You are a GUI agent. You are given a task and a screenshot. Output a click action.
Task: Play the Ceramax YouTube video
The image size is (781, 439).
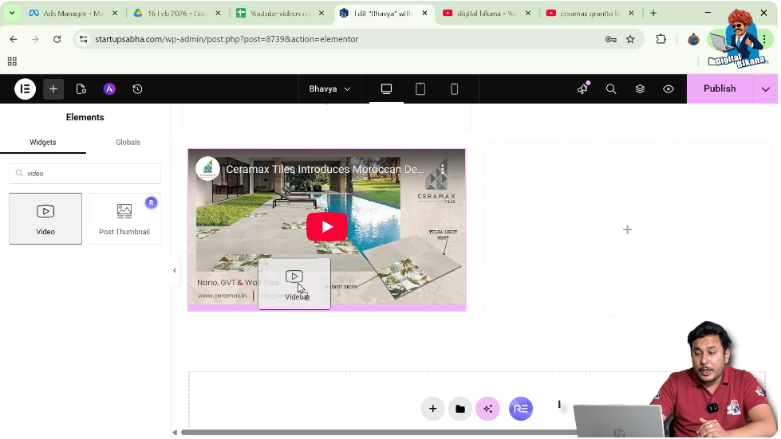(327, 227)
